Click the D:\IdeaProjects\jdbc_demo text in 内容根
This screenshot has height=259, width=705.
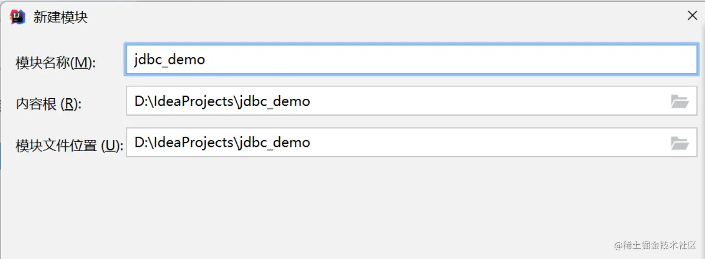coord(222,101)
